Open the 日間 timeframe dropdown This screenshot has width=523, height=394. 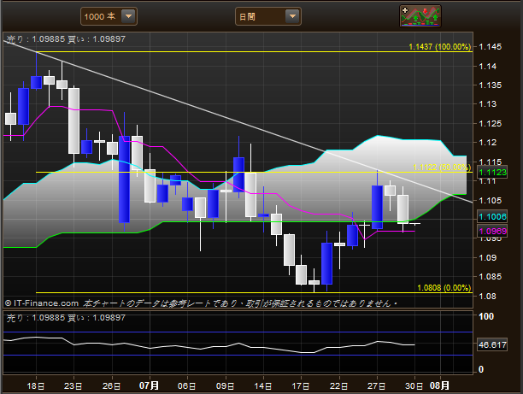[268, 16]
